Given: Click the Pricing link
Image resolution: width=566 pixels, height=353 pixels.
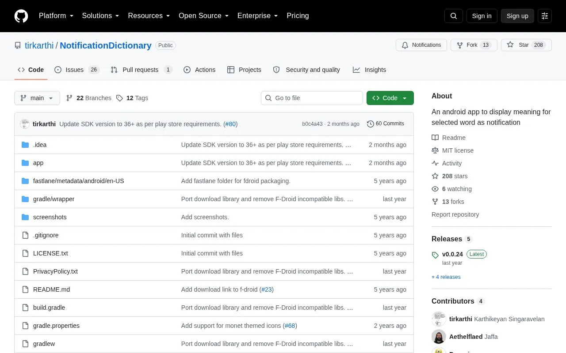Looking at the screenshot, I should click(x=298, y=16).
